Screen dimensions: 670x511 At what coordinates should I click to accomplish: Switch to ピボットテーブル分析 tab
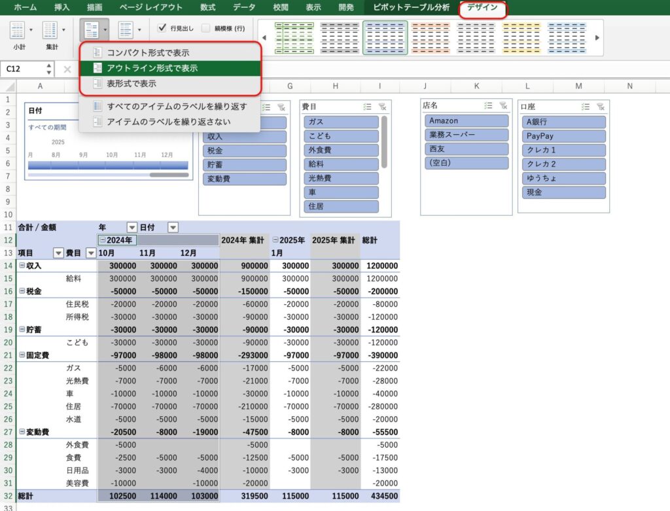[x=411, y=8]
